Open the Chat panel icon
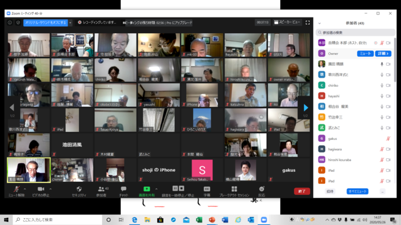401x225 pixels. [x=123, y=189]
